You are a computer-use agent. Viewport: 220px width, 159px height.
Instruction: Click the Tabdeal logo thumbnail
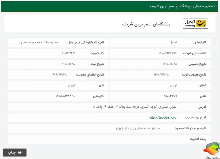[x=195, y=23]
